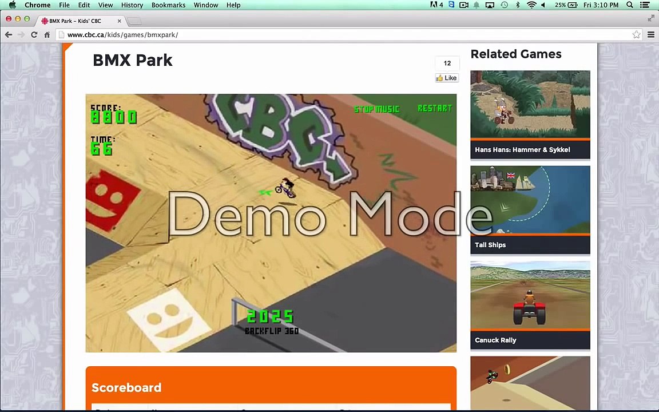Open the Wi-Fi status menu
This screenshot has height=412, width=659.
point(531,5)
